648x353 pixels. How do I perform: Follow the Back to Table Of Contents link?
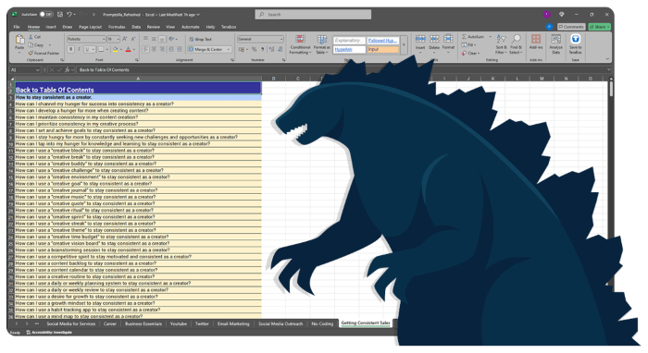coord(55,90)
